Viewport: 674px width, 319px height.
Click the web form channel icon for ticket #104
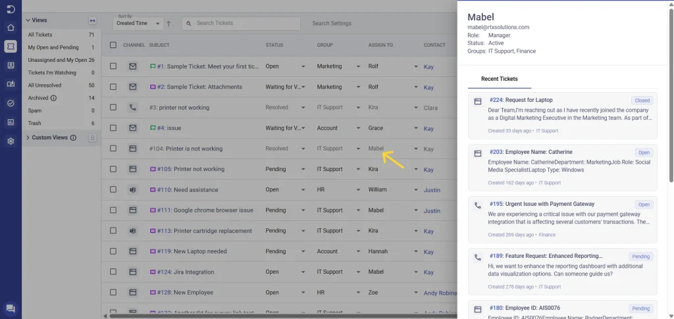point(133,149)
